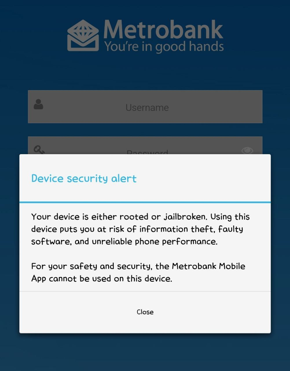This screenshot has height=371, width=290.
Task: Dismiss the alert with Close
Action: pyautogui.click(x=145, y=312)
